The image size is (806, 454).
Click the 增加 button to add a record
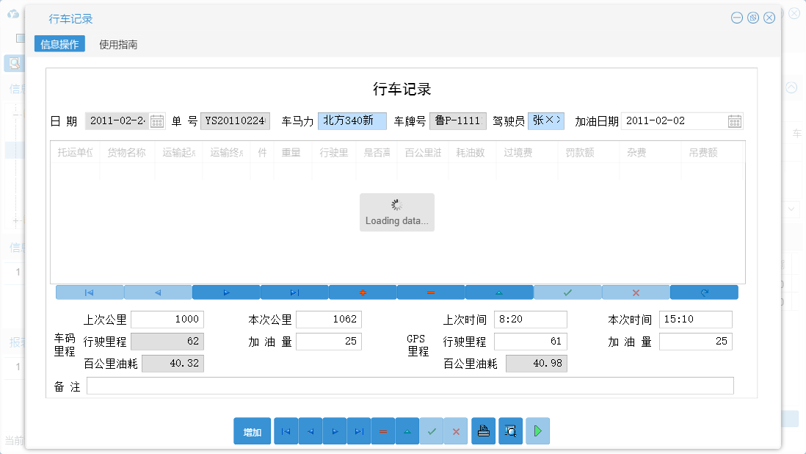coord(252,431)
